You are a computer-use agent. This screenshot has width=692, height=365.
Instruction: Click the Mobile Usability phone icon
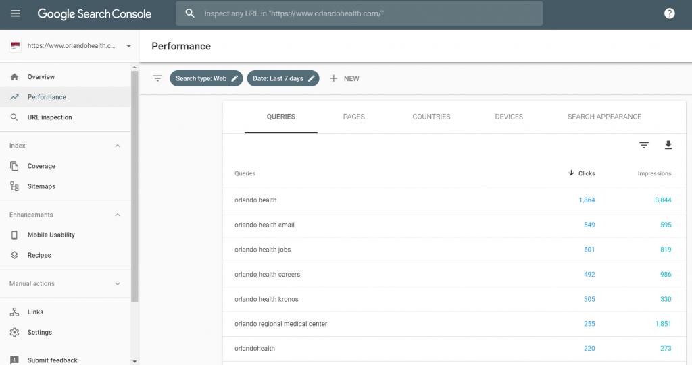click(15, 235)
